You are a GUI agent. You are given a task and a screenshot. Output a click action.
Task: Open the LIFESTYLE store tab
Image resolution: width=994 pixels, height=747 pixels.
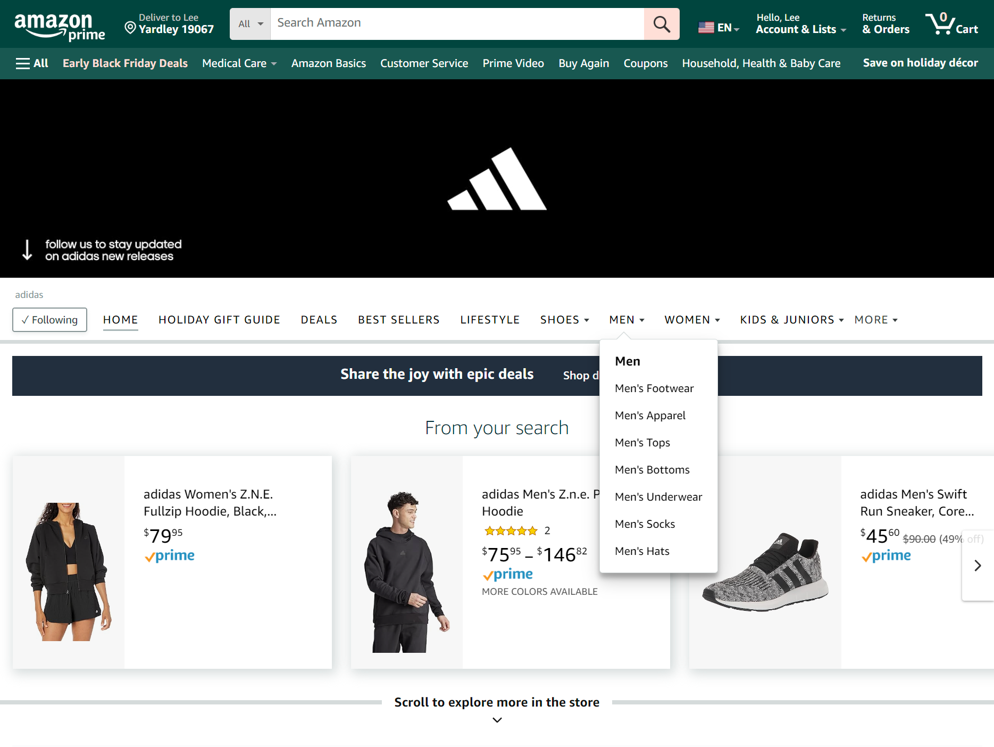coord(490,320)
